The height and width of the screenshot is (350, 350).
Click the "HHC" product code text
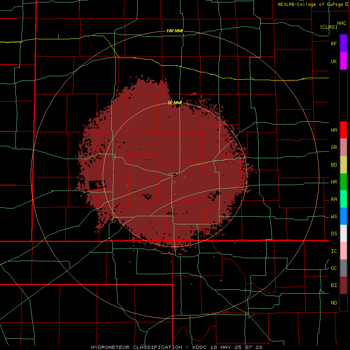341,23
